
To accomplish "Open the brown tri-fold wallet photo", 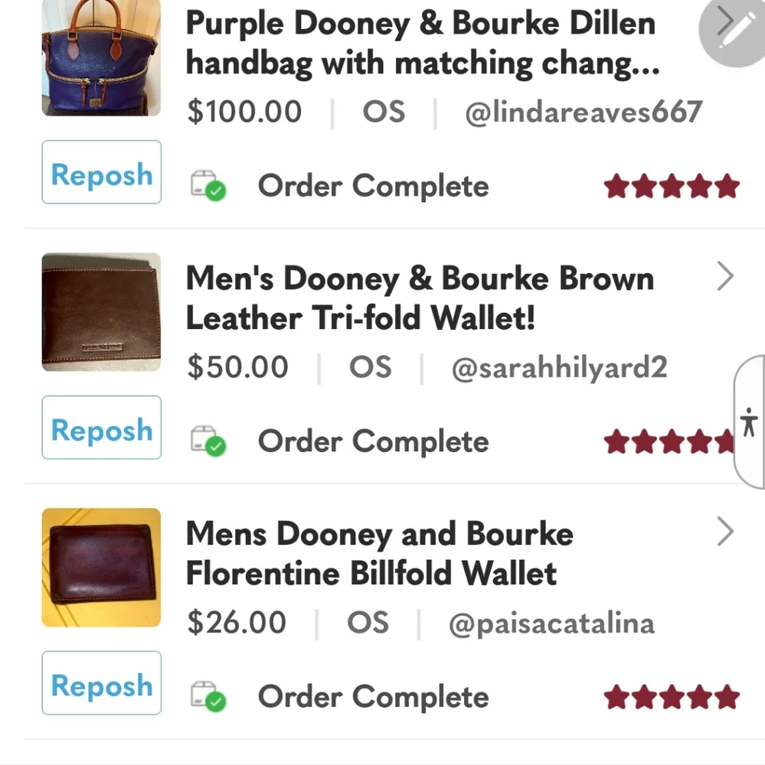I will (101, 312).
